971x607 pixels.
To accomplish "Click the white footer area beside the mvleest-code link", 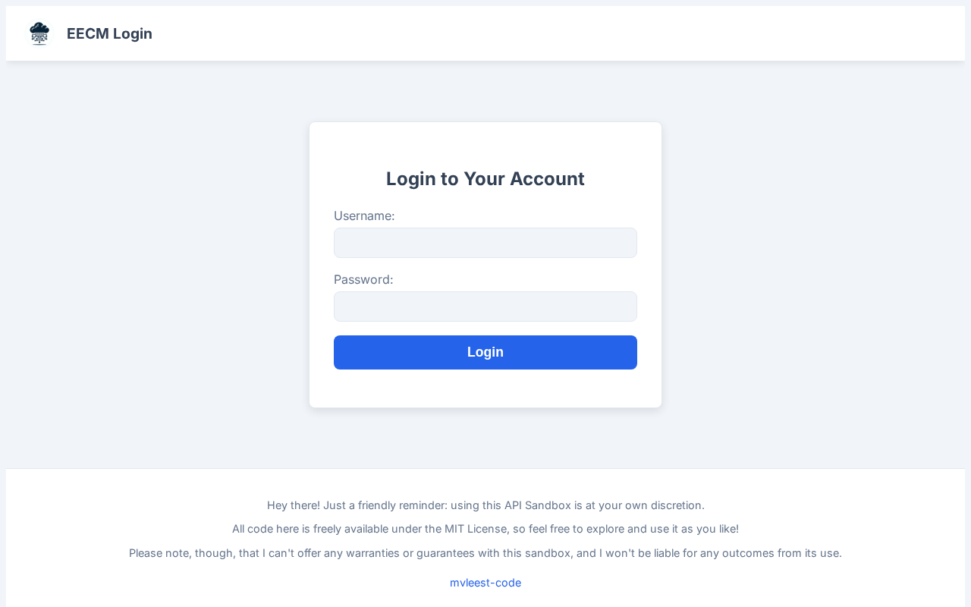I will click(x=683, y=583).
